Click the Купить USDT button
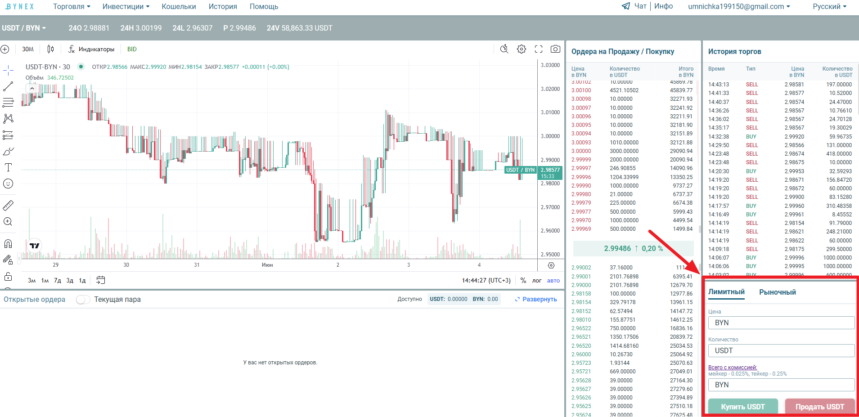 coord(743,406)
